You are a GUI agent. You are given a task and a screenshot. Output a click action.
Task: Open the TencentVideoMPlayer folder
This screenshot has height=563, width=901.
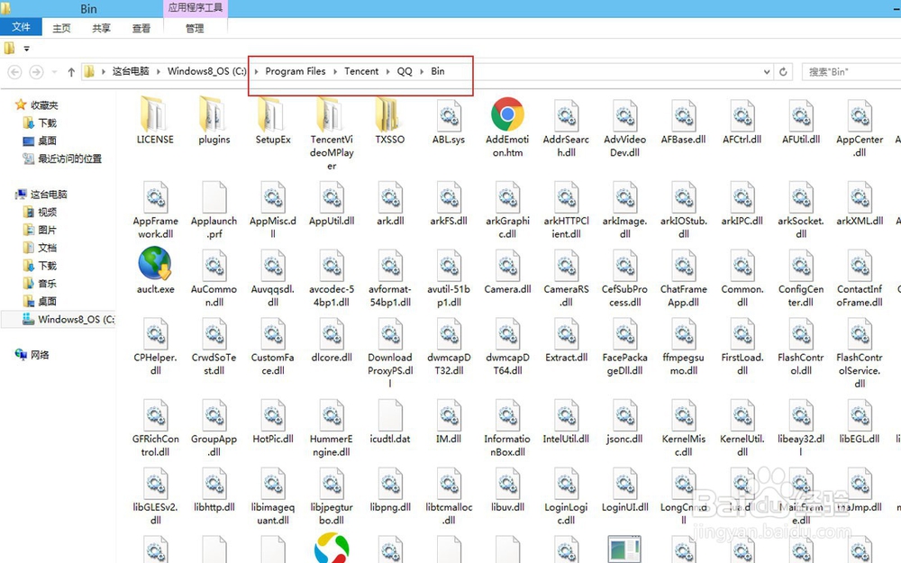coord(332,133)
